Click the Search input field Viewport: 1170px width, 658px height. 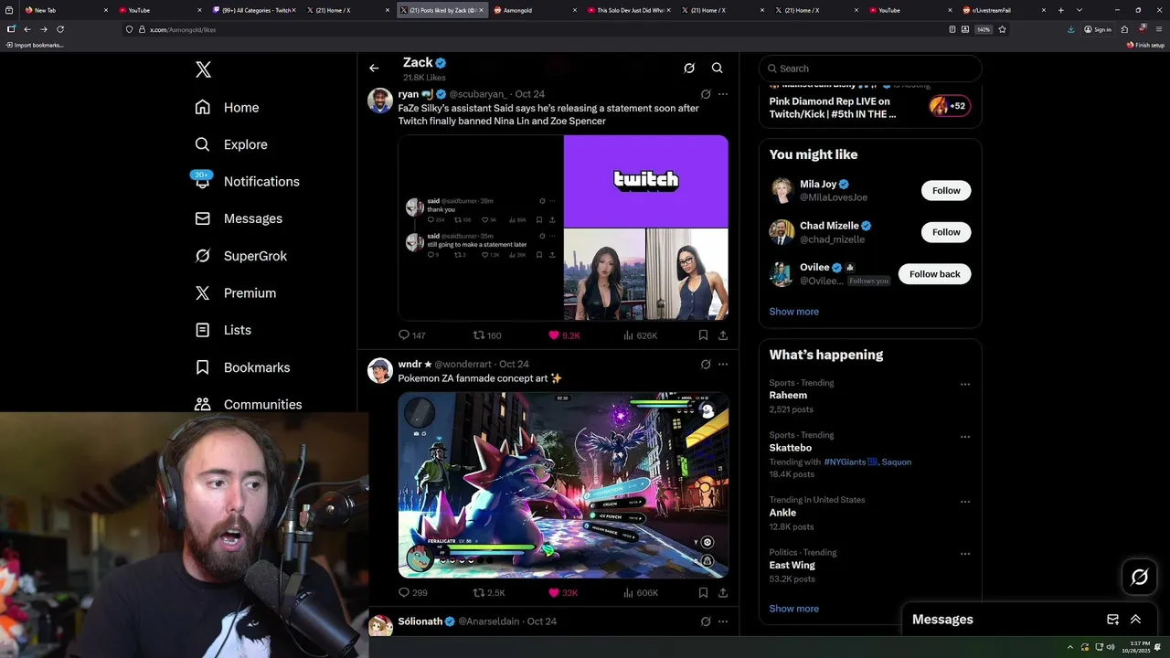tap(870, 69)
